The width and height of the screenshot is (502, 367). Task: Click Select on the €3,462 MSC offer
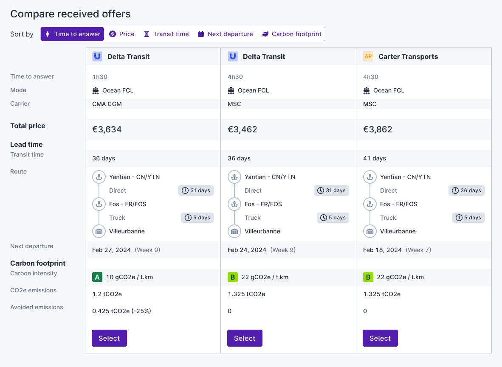point(245,338)
